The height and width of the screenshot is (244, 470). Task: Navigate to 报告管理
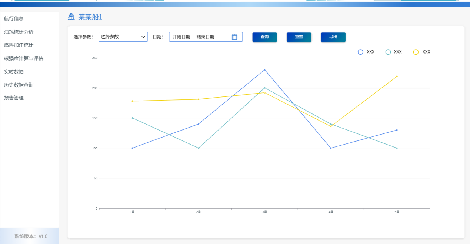click(14, 98)
